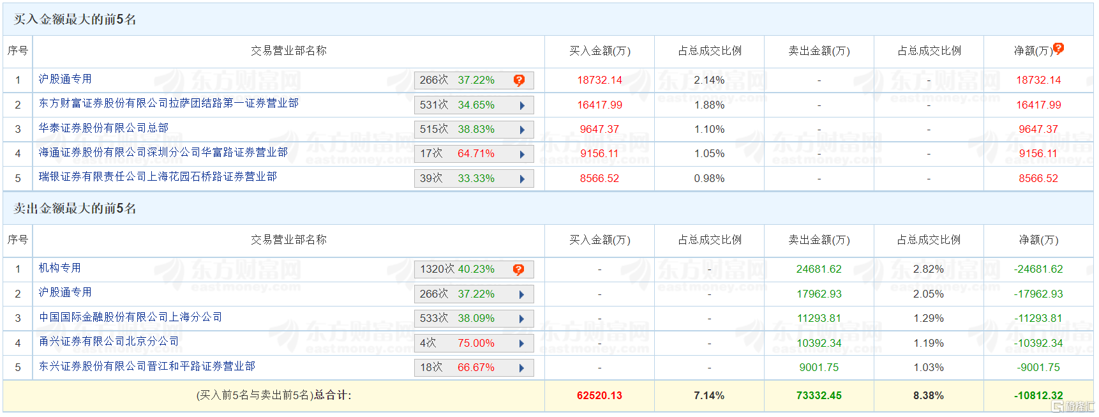Click the 2.14% turnover ratio cell
Image resolution: width=1099 pixels, height=417 pixels.
coord(710,80)
